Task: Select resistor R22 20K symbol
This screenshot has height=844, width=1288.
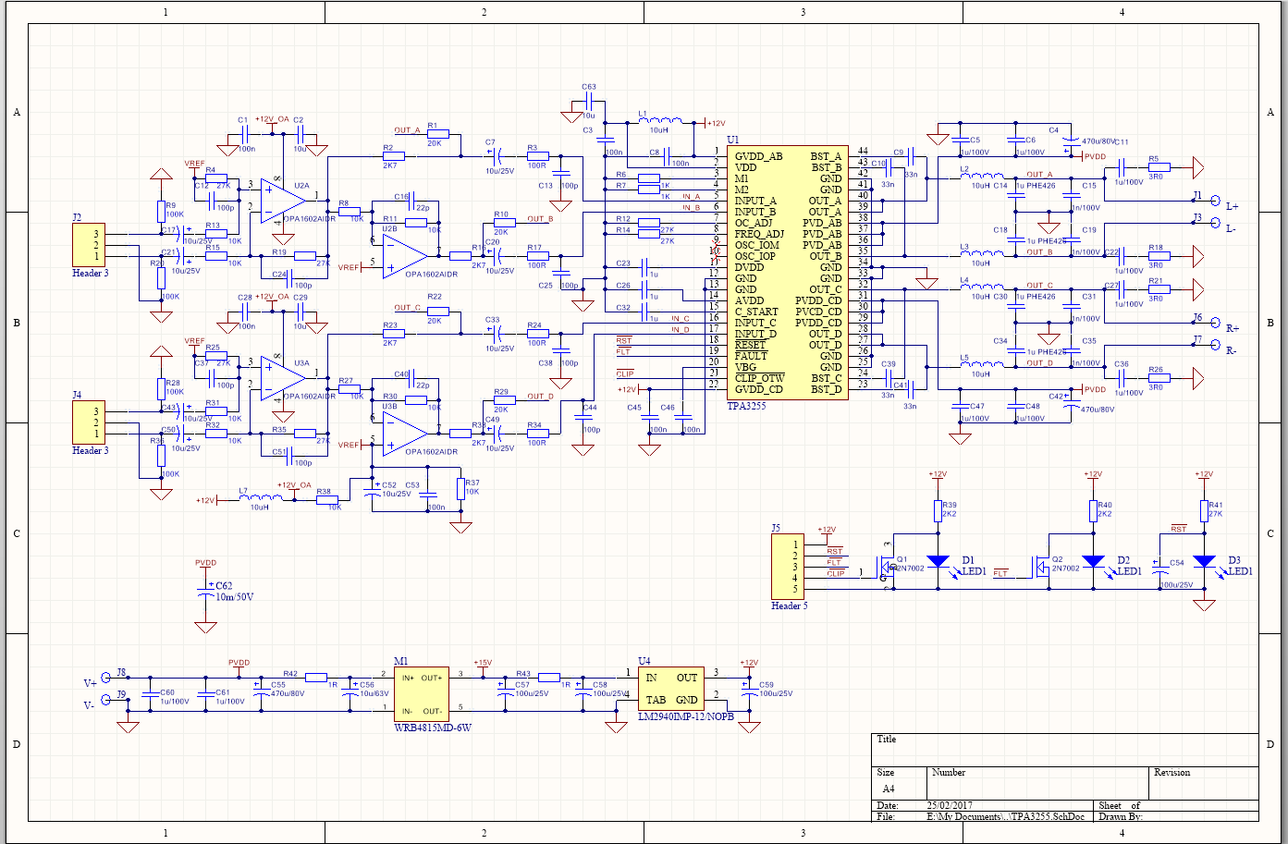Action: coord(438,312)
